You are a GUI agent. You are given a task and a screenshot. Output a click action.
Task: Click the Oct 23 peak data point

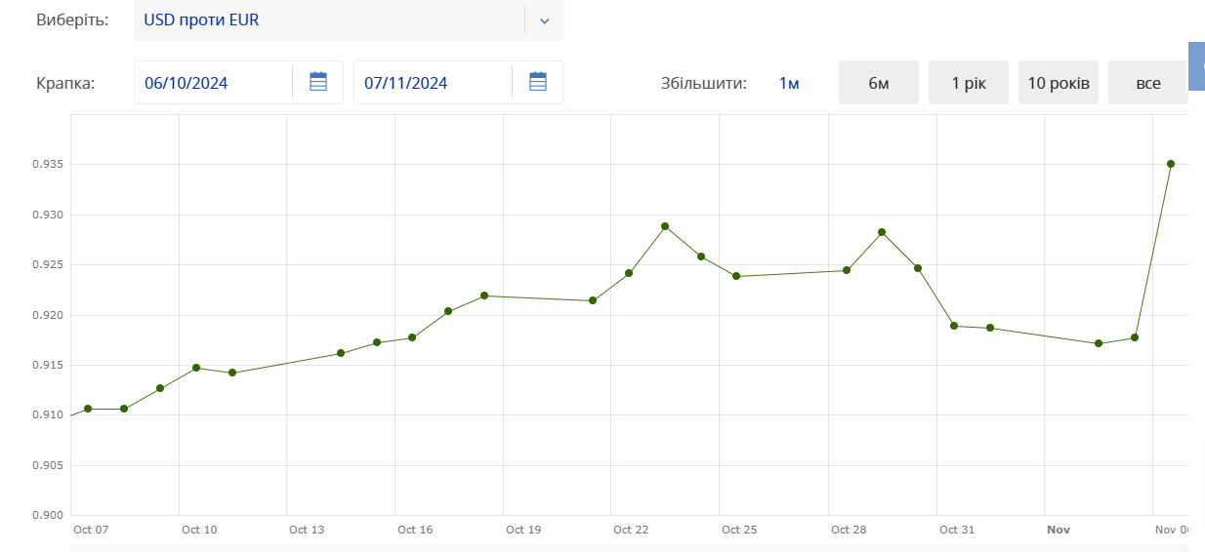(665, 226)
